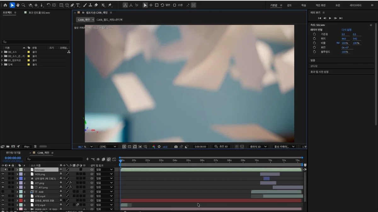Open the 클래식 3D renderer dropdown

pyautogui.click(x=258, y=147)
